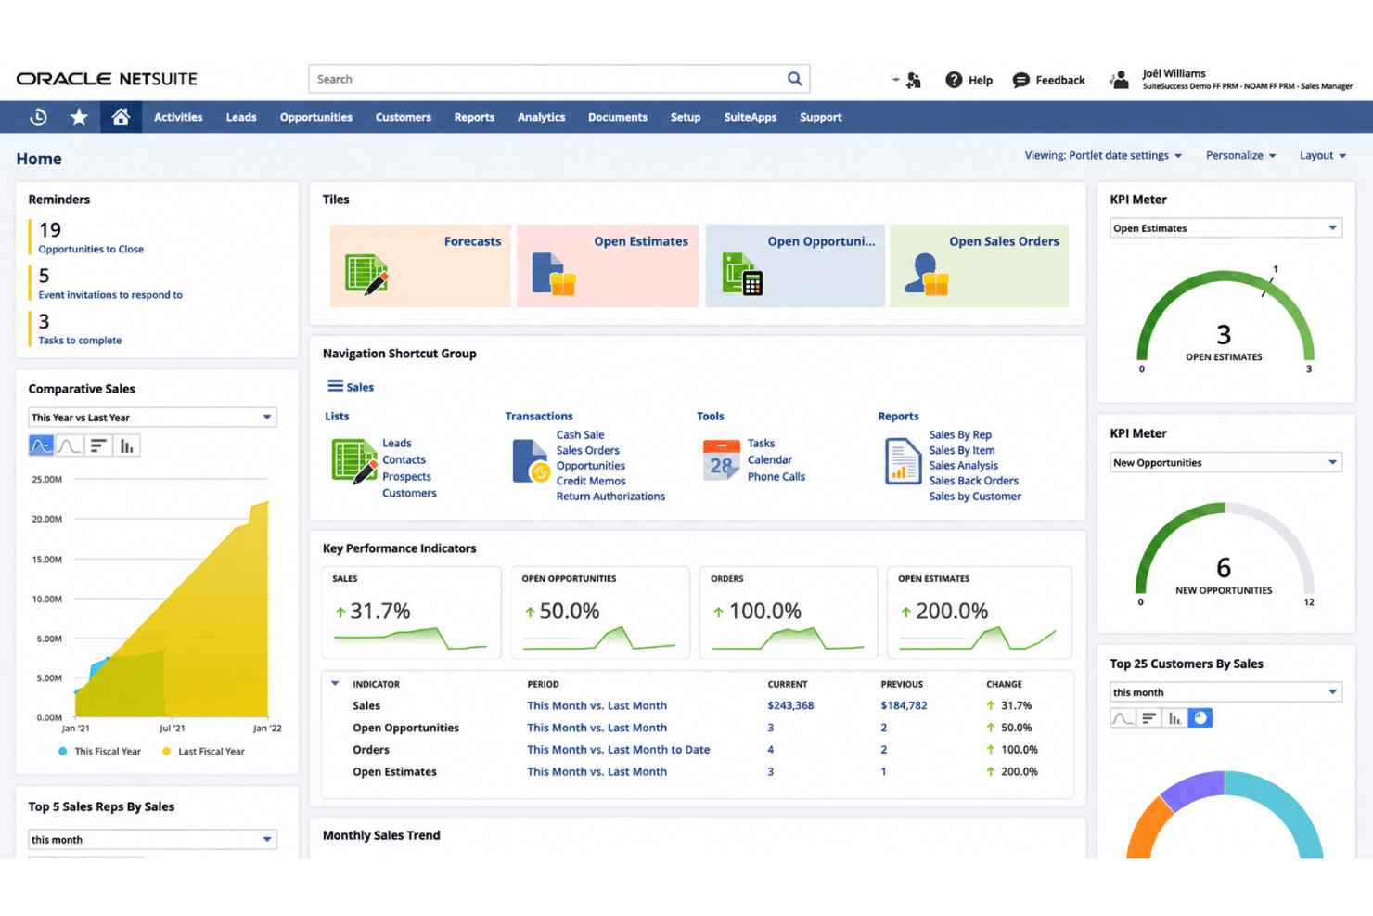
Task: Open the Leads menu
Action: [241, 117]
